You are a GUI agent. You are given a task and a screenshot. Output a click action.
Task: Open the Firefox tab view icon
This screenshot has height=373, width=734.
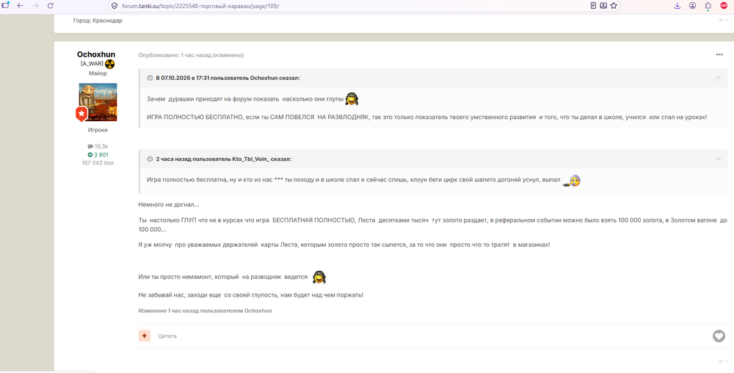point(6,5)
